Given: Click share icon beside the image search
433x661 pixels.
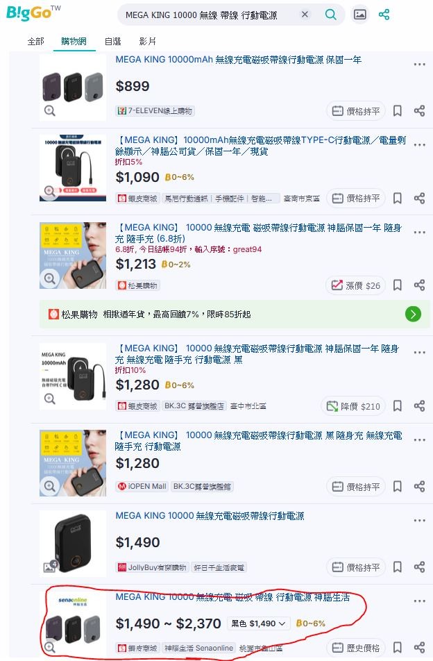Looking at the screenshot, I should (384, 15).
